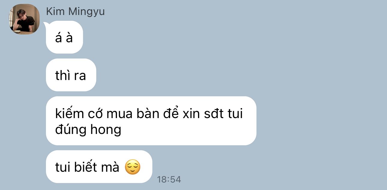Click "đúng hong" on the second line
387x190 pixels.
88,130
